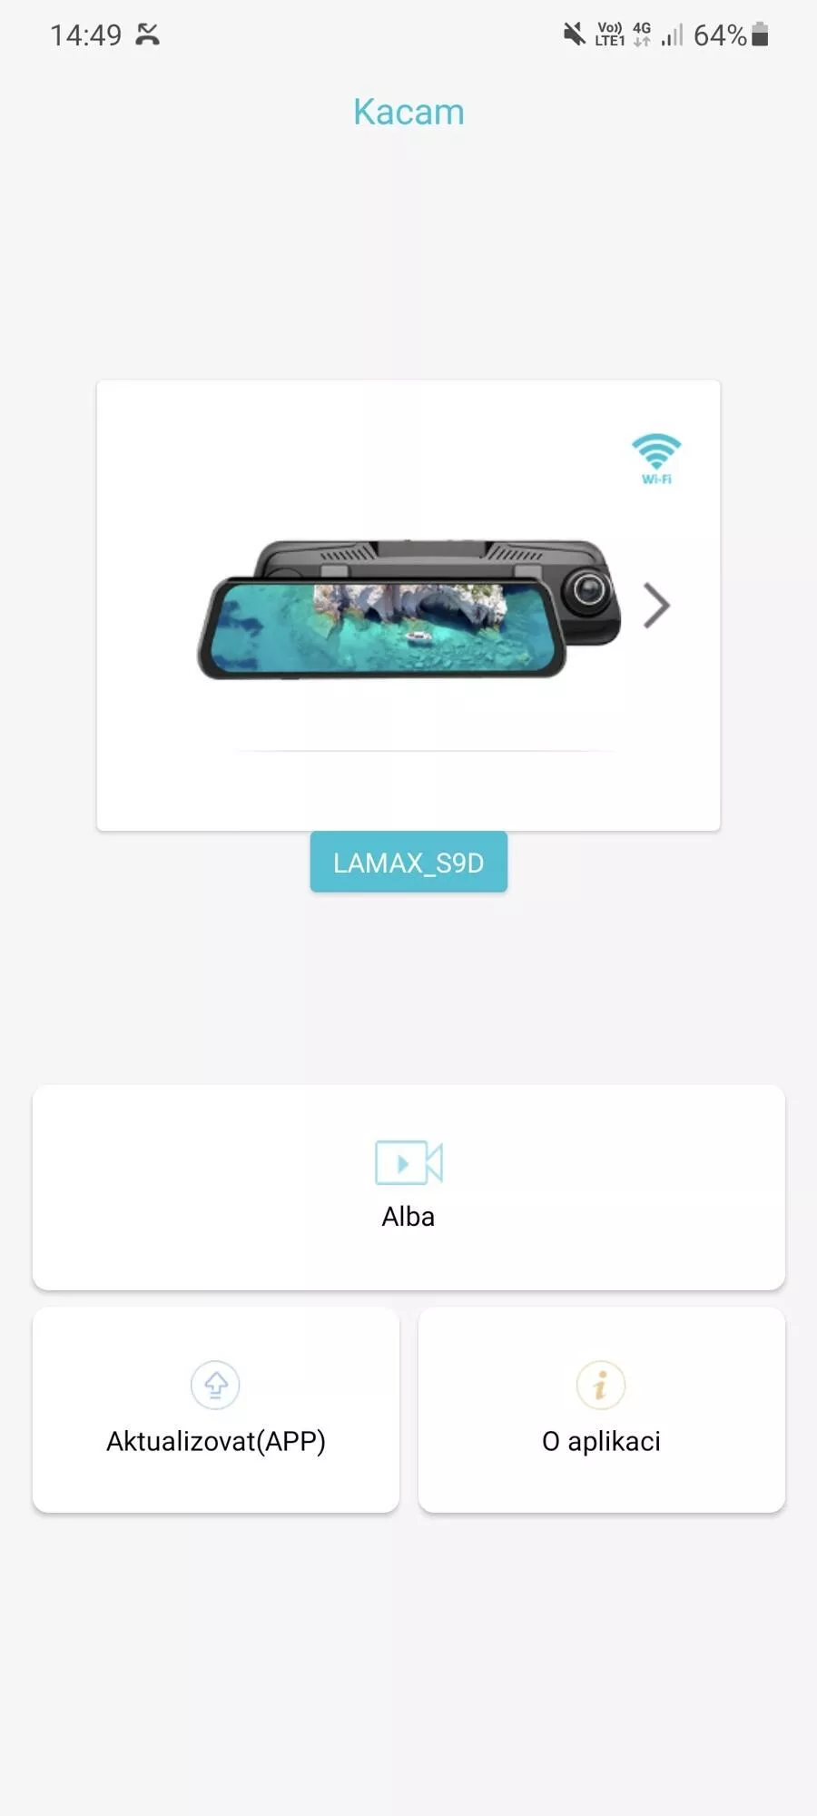Open the O aplikaci label
This screenshot has height=1816, width=817.
[601, 1441]
